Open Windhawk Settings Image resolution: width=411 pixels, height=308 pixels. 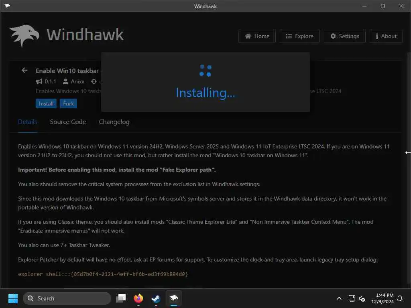click(x=345, y=36)
